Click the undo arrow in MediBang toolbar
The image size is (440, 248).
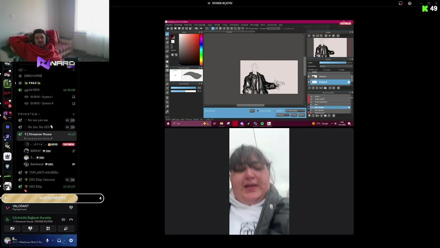pyautogui.click(x=196, y=28)
